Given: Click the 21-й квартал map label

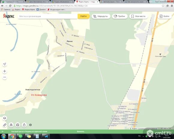Looking at the screenshot, I should (x=133, y=104).
